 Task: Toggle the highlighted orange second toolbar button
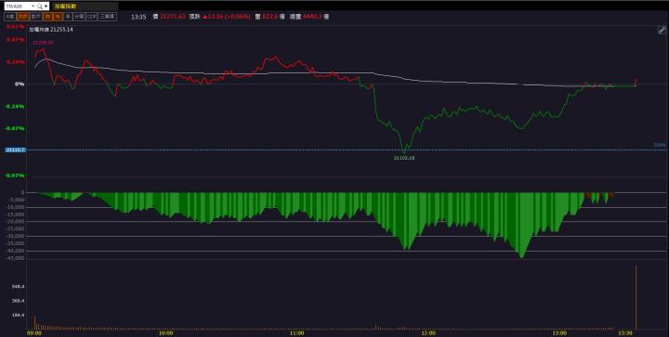click(x=23, y=17)
